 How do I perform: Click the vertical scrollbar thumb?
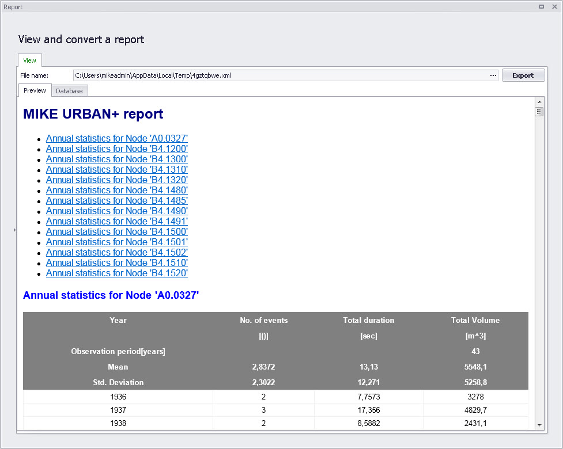(539, 112)
